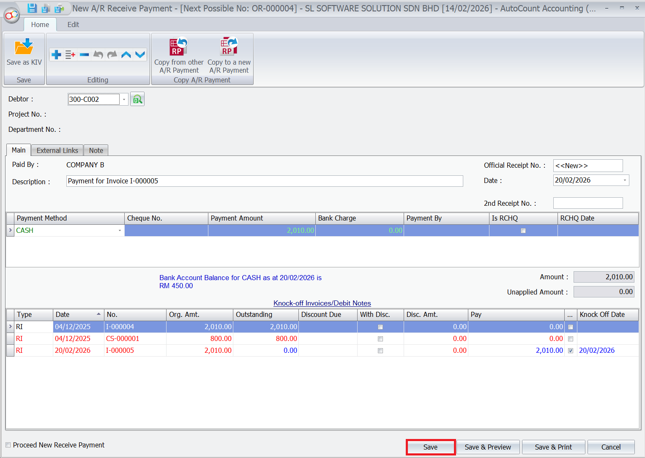Open the Payment Method CASH dropdown
This screenshot has height=458, width=645.
point(120,231)
